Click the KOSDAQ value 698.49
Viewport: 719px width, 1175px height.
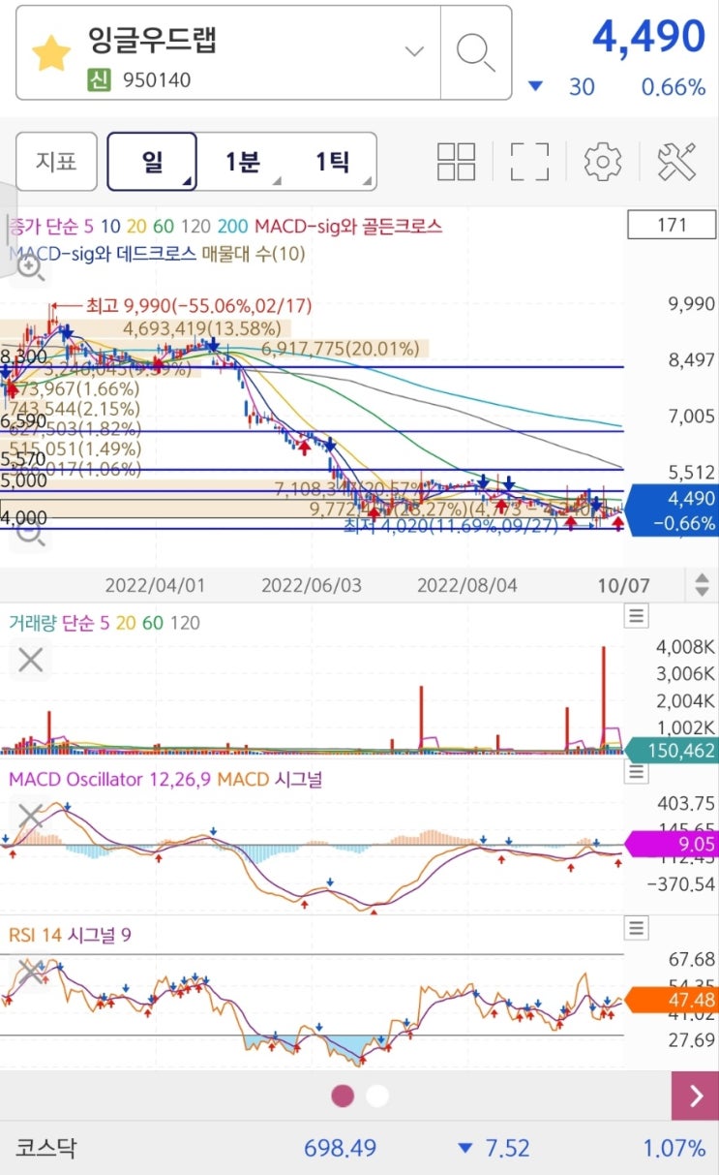coord(340,1148)
